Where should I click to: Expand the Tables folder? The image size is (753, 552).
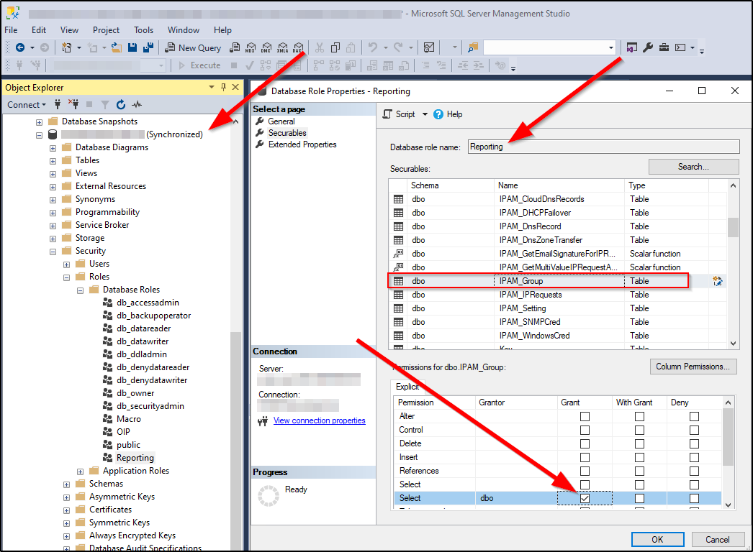click(x=53, y=161)
